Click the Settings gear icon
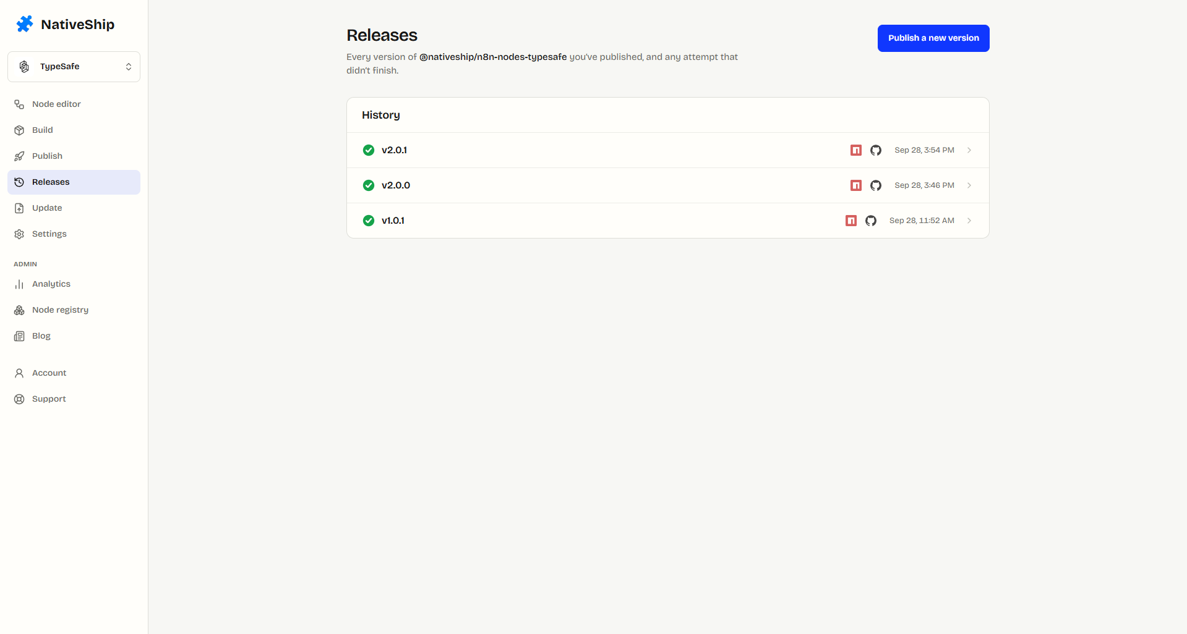1187x634 pixels. click(x=19, y=234)
